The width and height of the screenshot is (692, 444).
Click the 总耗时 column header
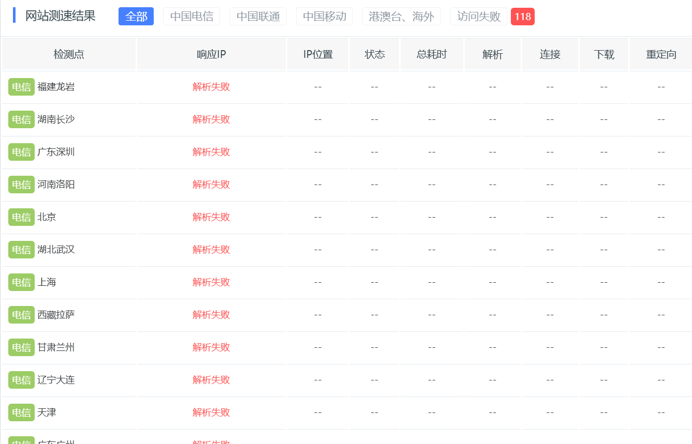click(432, 54)
